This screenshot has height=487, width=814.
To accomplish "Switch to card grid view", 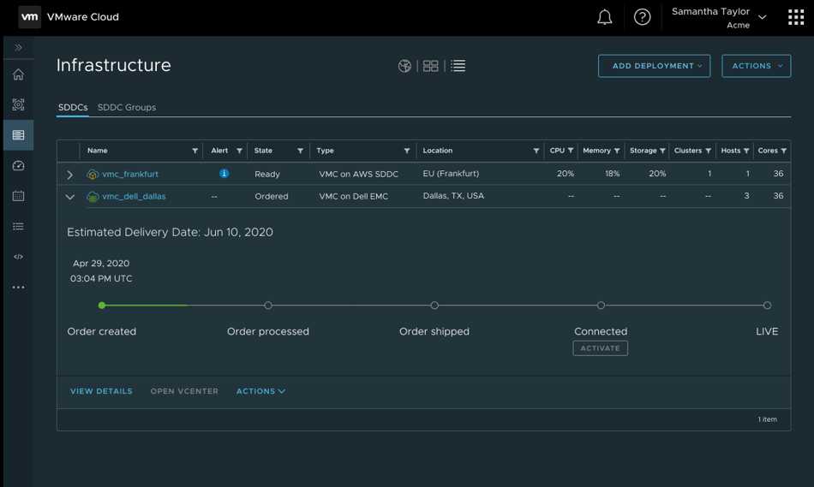I will pos(430,66).
